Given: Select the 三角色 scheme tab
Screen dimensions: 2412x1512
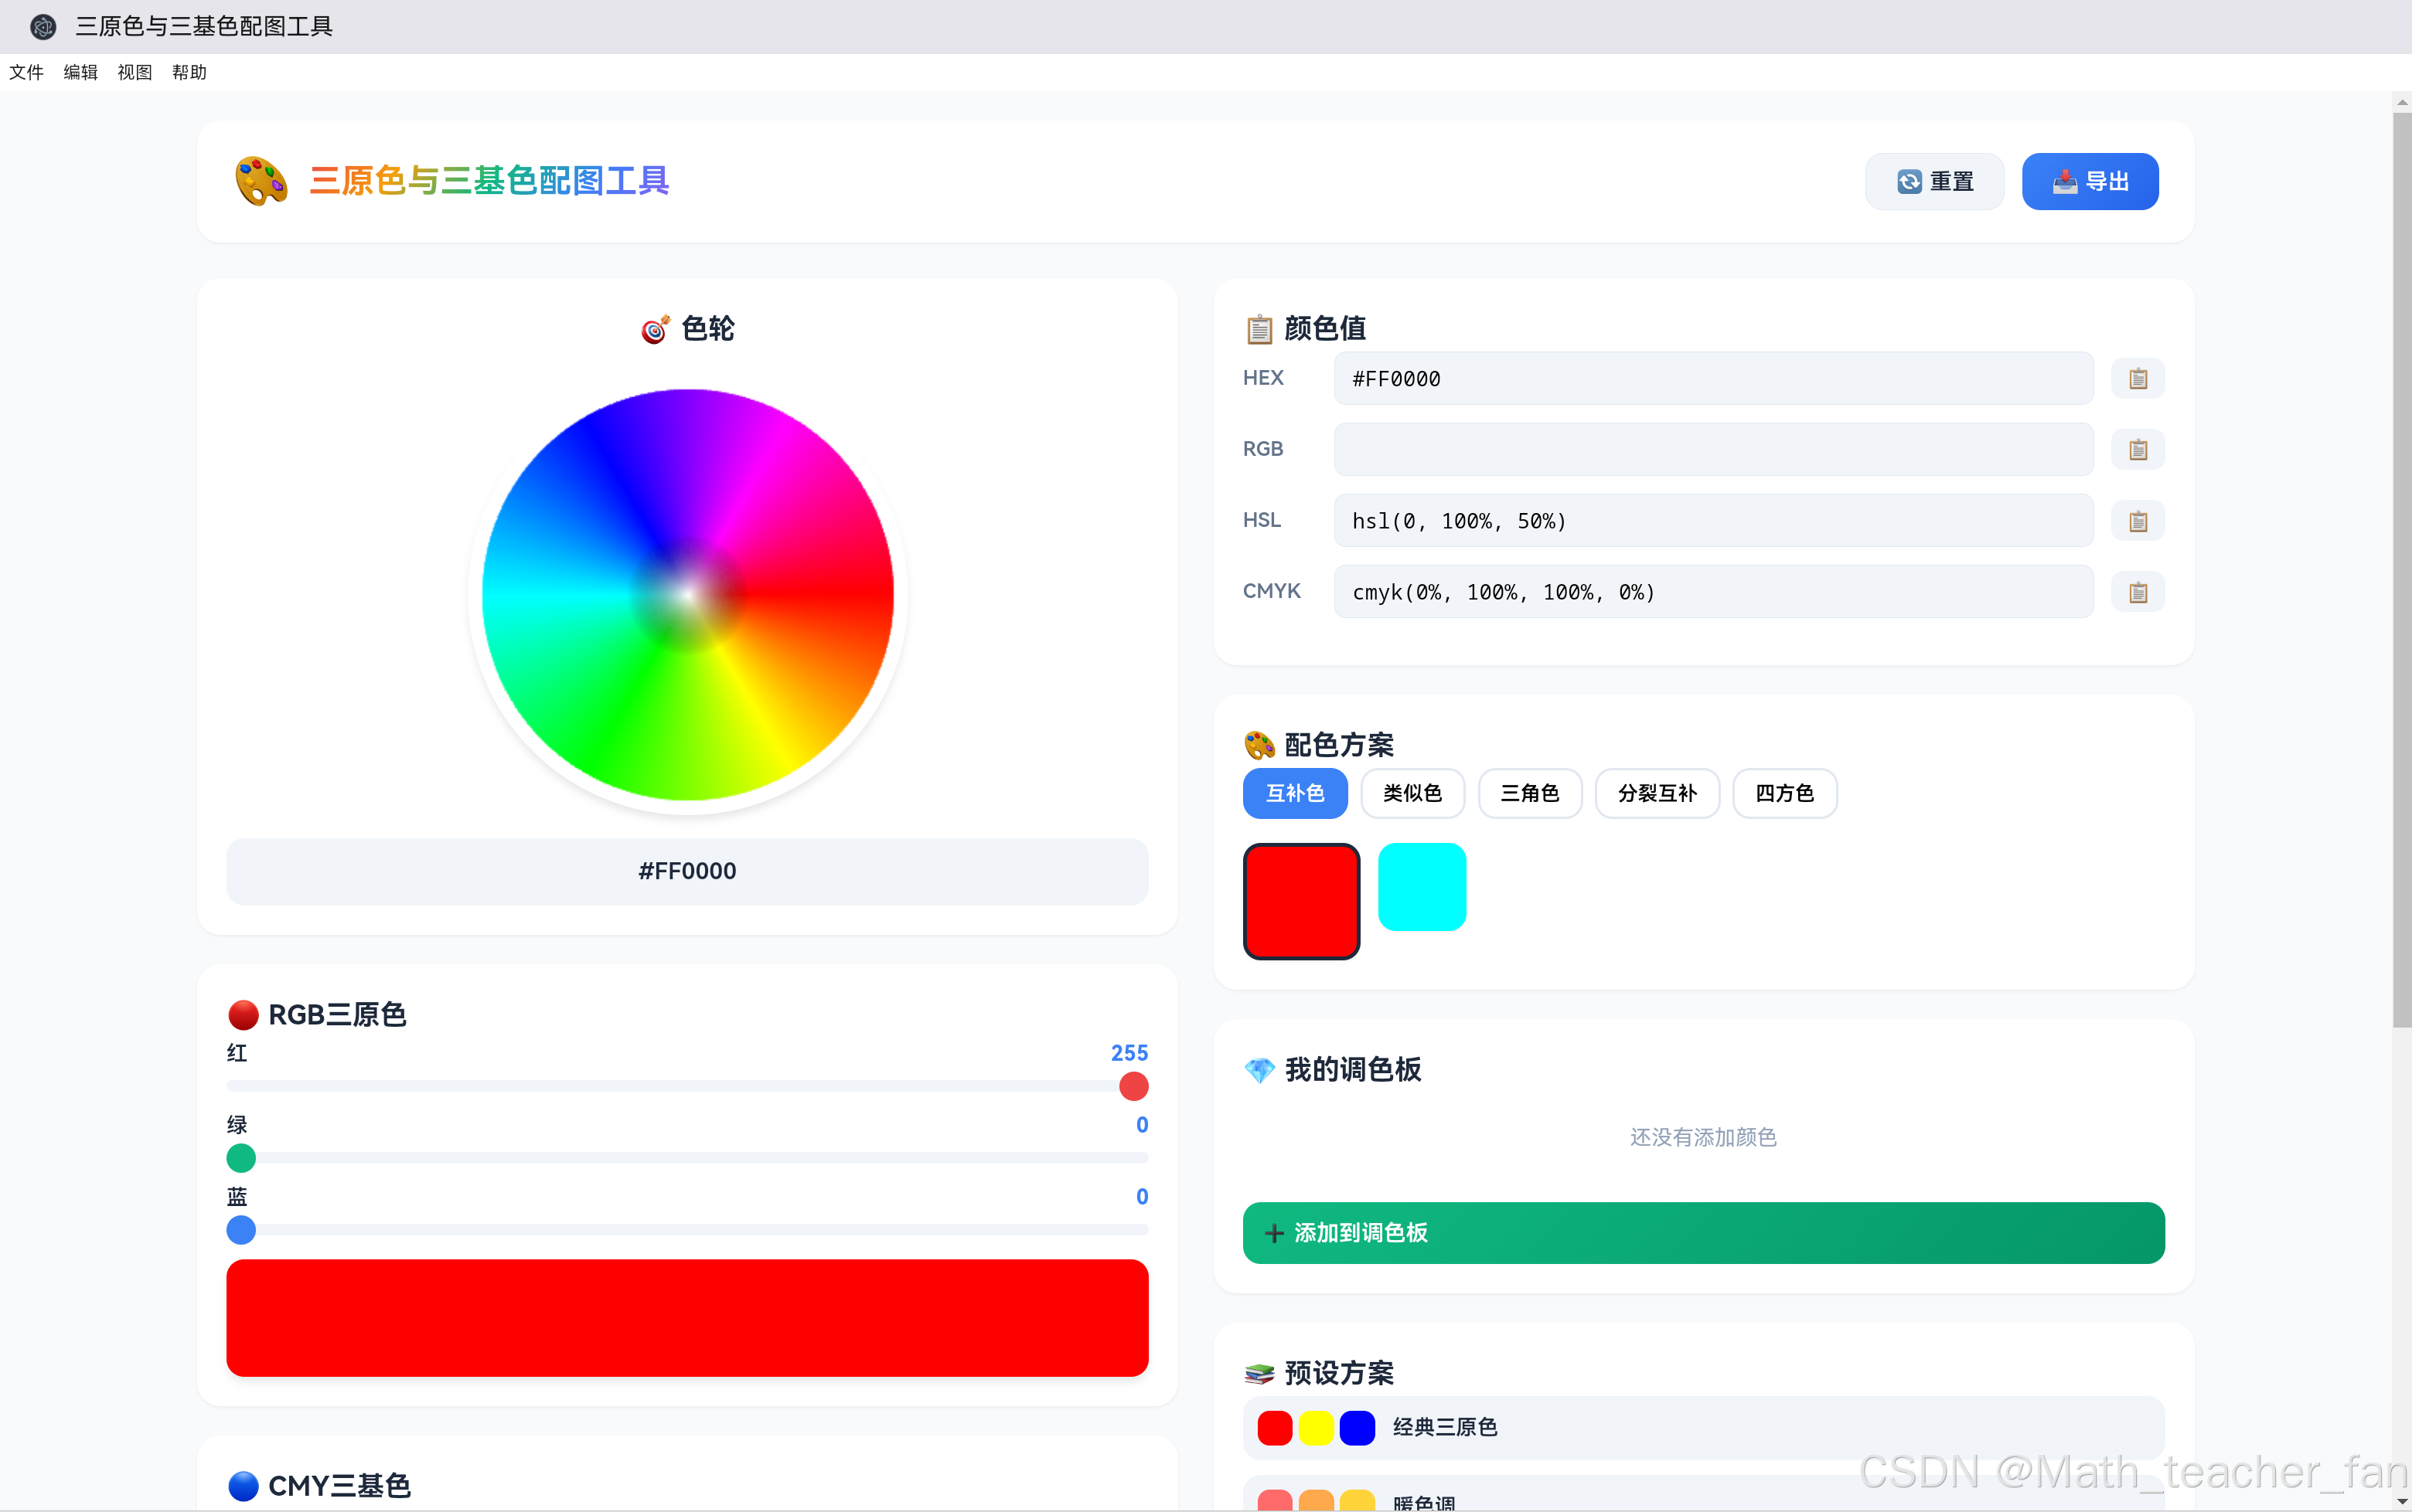Looking at the screenshot, I should (x=1530, y=793).
